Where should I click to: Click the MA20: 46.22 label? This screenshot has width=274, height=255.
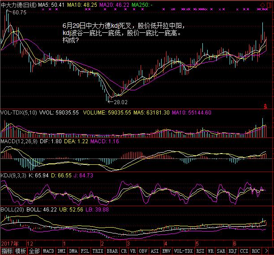114,5
